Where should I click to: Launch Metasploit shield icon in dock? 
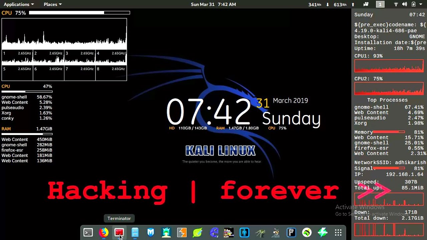pos(150,232)
